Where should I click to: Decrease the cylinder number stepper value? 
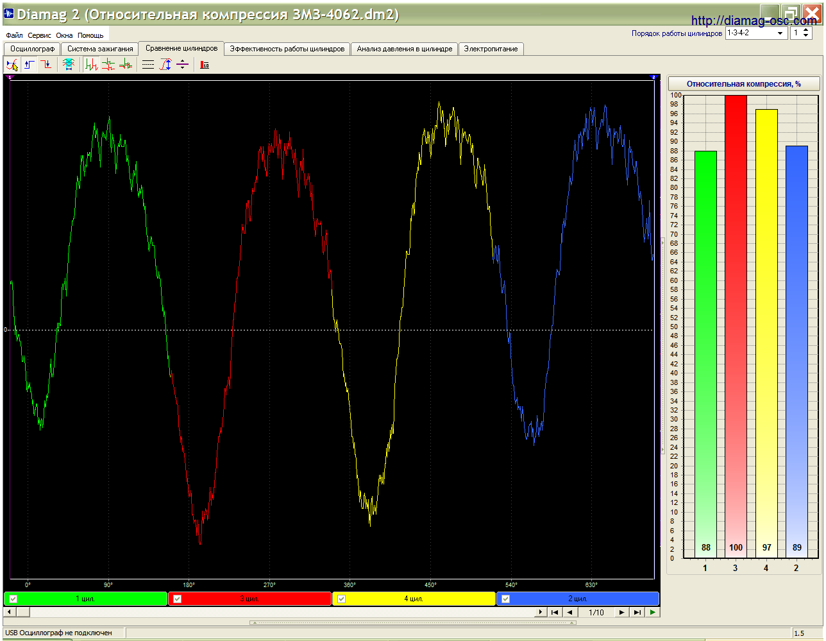[806, 36]
